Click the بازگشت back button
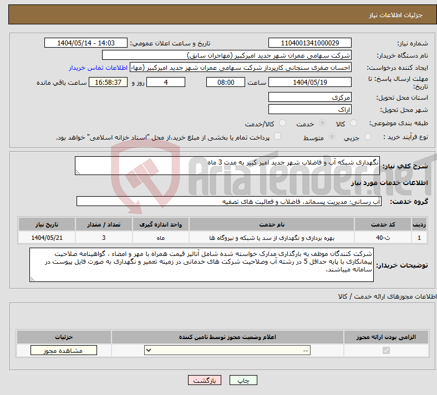The image size is (437, 395). click(204, 380)
